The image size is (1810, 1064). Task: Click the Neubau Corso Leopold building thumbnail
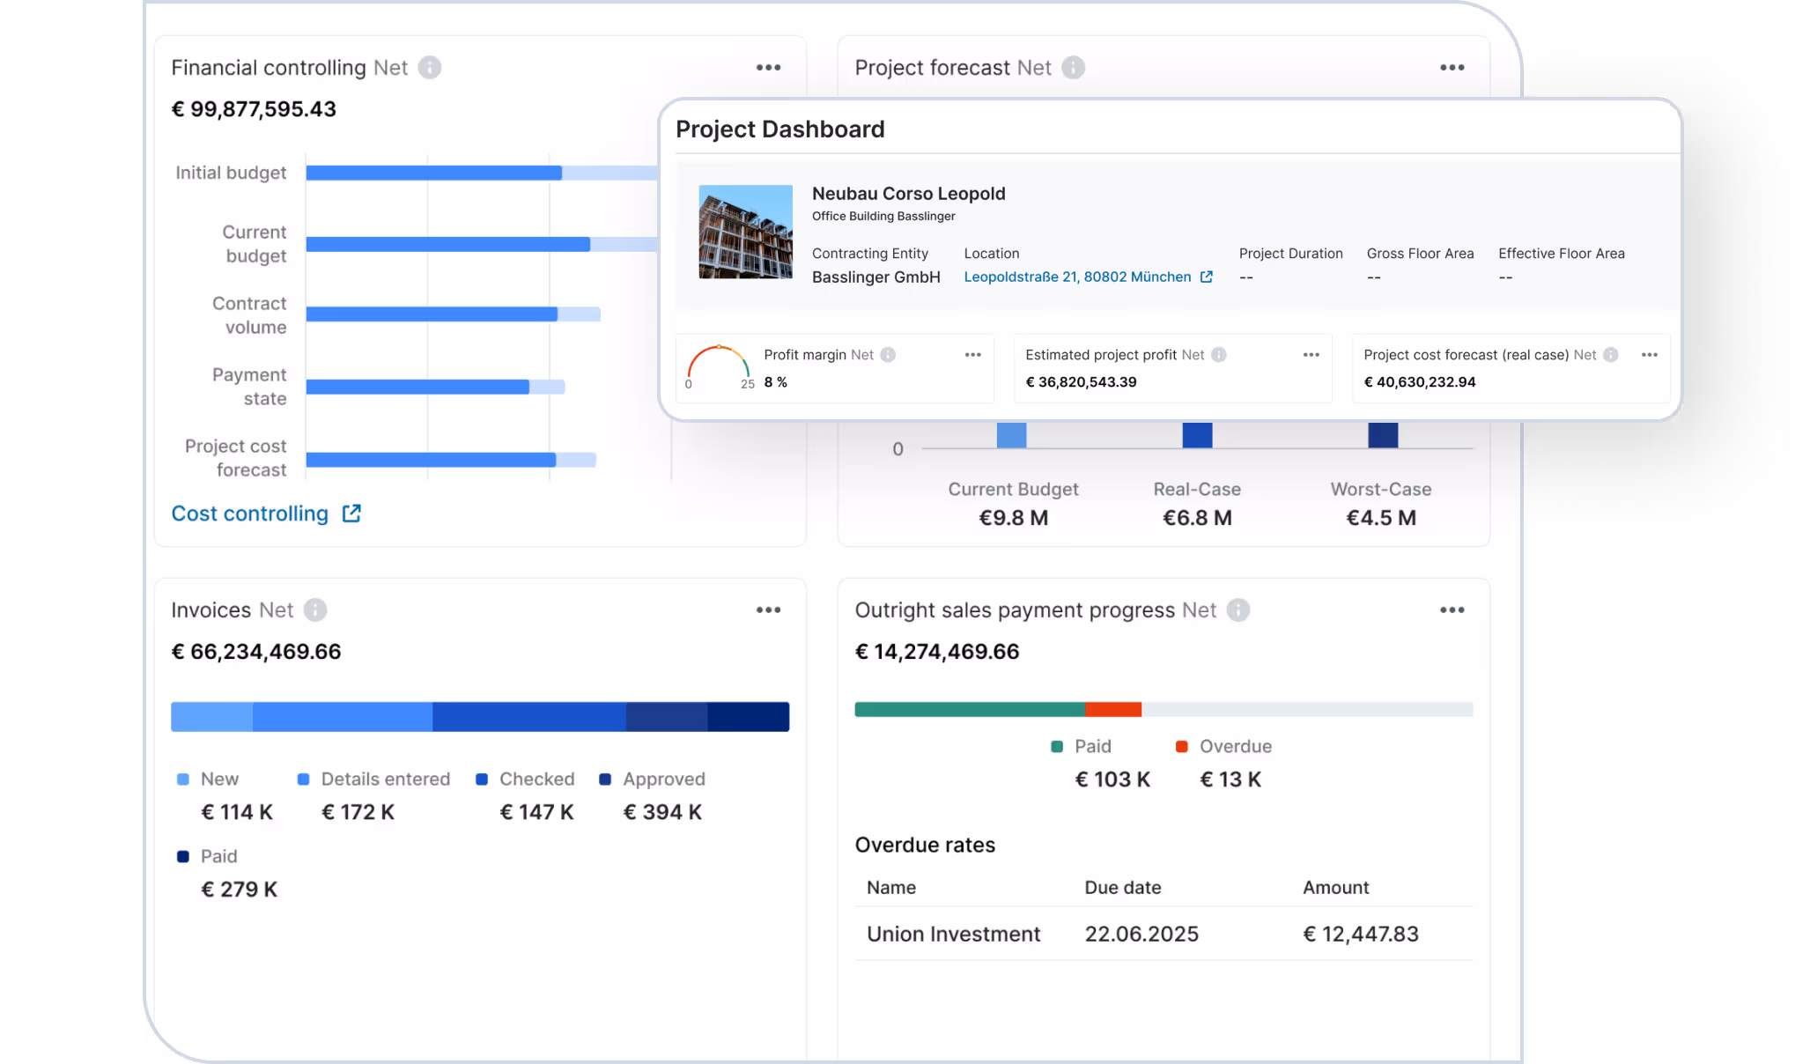(745, 232)
